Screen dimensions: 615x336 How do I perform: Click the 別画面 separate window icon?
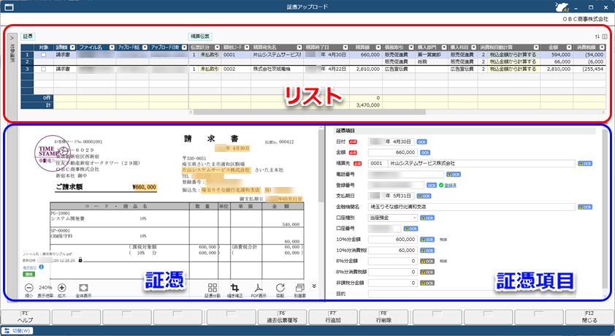click(300, 288)
